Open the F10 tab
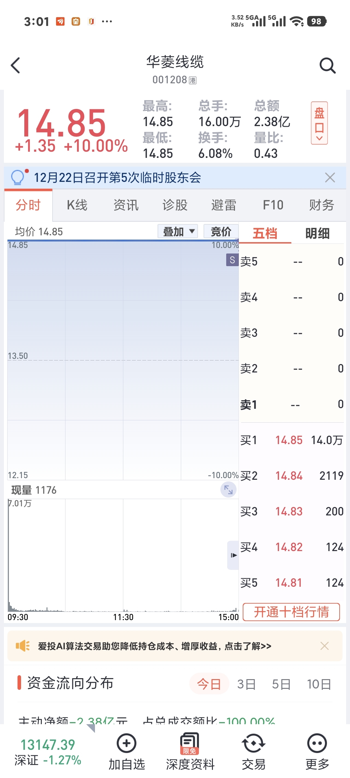This screenshot has height=778, width=350. point(273,205)
